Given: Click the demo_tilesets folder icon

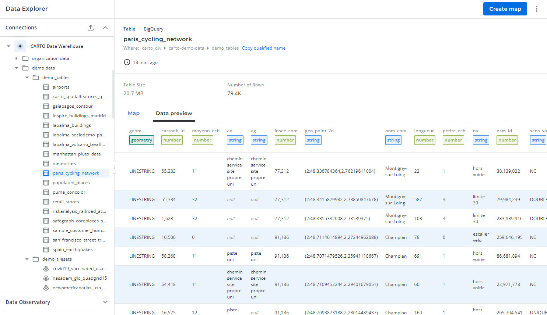Looking at the screenshot, I should (36, 259).
